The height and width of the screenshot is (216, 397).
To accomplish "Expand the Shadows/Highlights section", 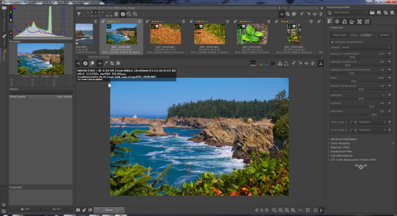I will click(x=344, y=139).
